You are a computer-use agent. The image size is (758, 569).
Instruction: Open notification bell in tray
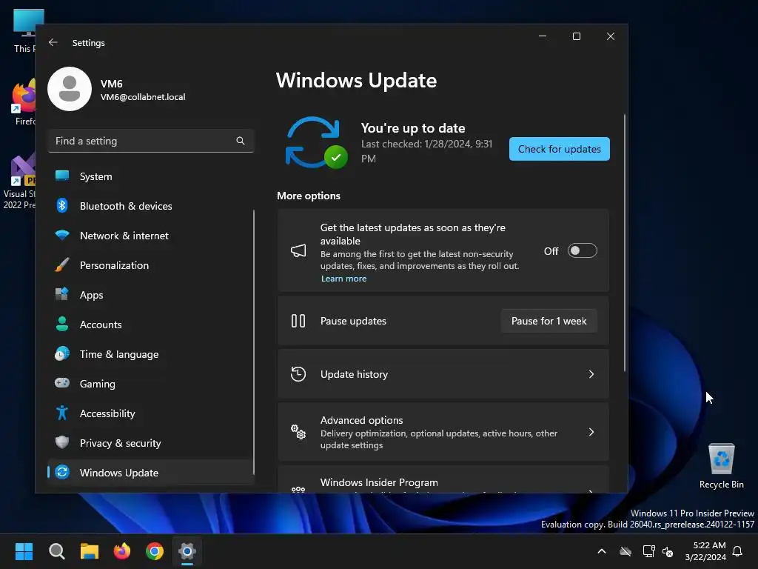738,551
